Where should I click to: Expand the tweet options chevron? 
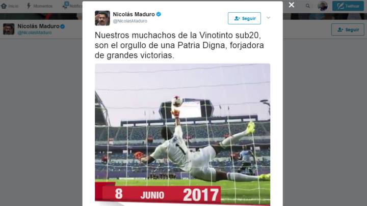tap(268, 18)
